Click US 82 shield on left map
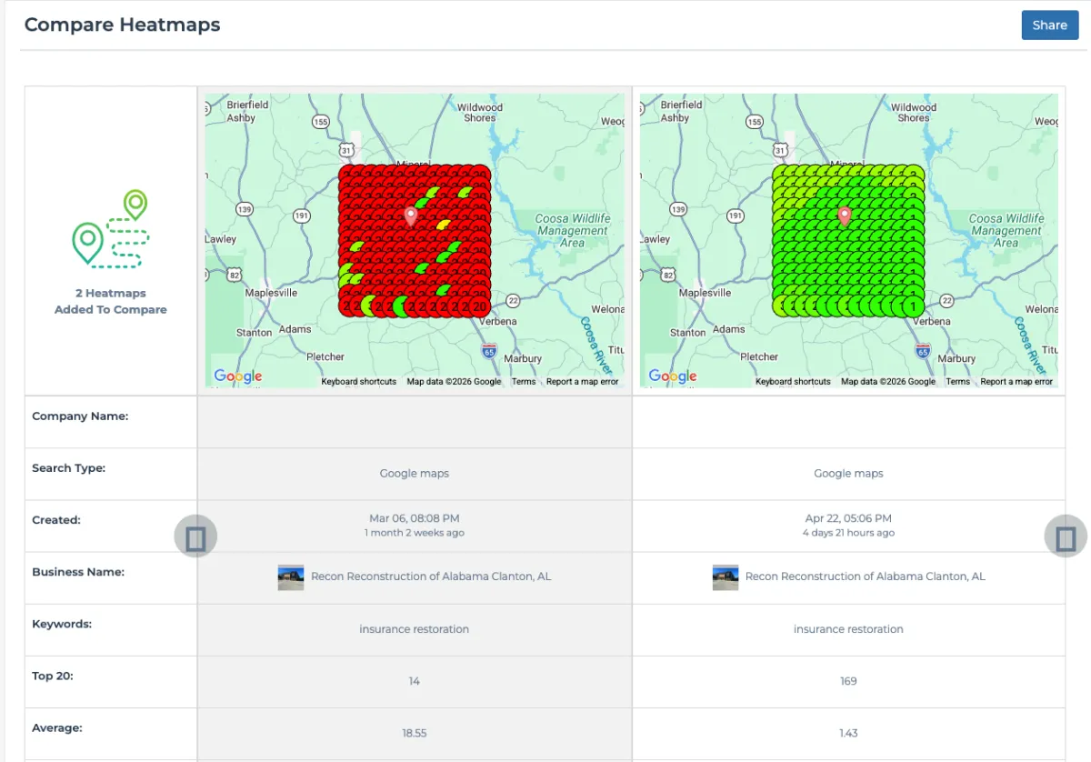Image resolution: width=1091 pixels, height=762 pixels. [235, 275]
